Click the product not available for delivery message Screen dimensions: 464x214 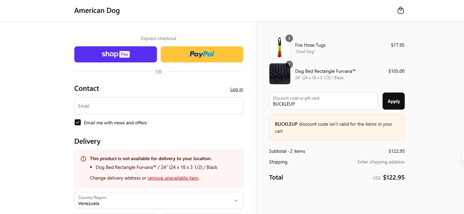[x=151, y=158]
